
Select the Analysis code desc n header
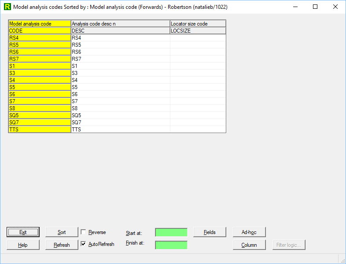tap(120, 24)
